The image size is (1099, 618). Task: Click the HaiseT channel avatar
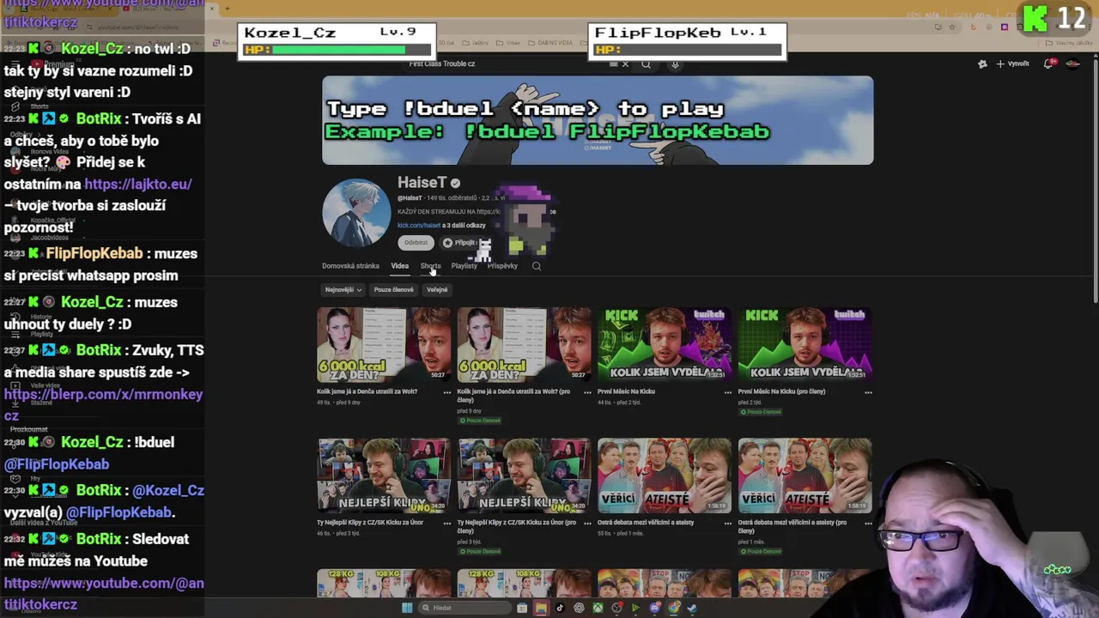click(356, 213)
